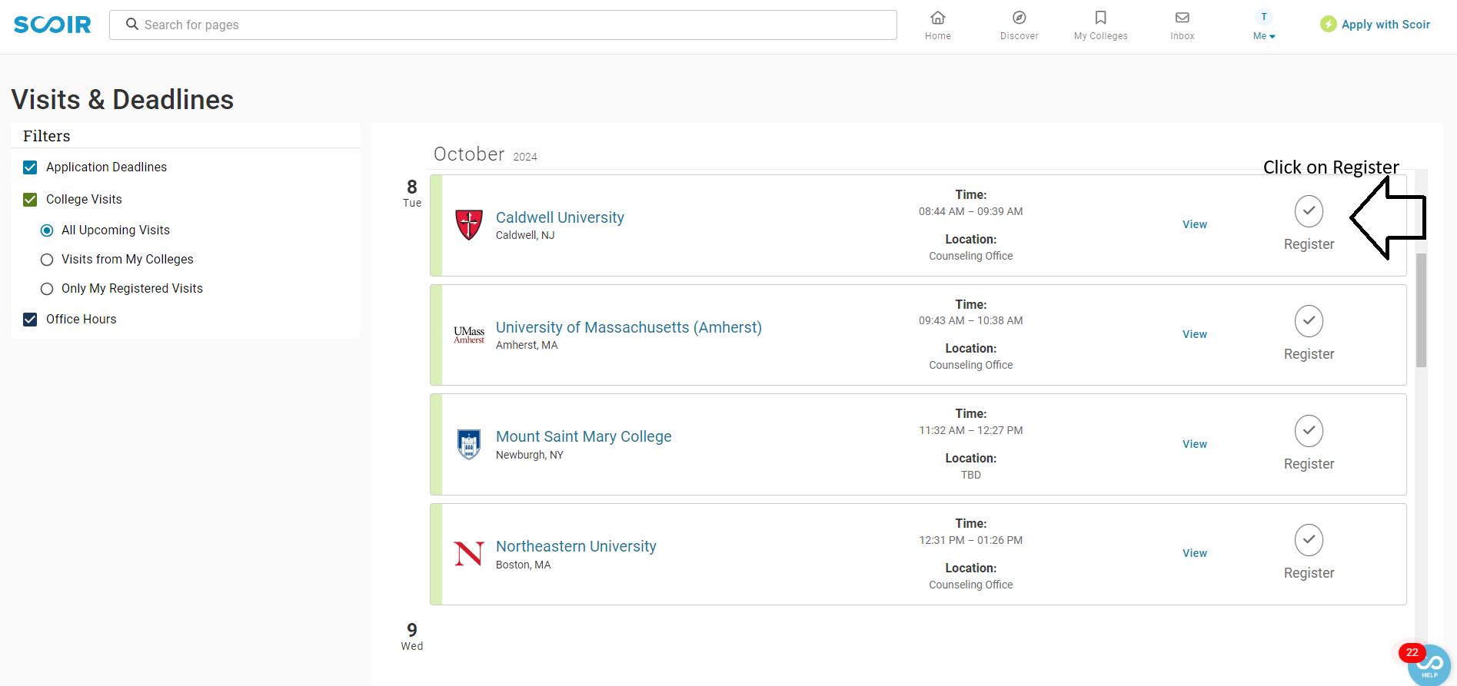The image size is (1457, 686).
Task: View the Northeastern University visit details
Action: [1195, 553]
